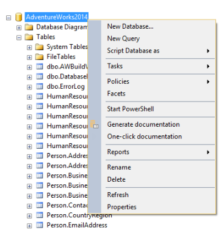
Task: Click the FileTables folder icon
Action: tap(39, 57)
